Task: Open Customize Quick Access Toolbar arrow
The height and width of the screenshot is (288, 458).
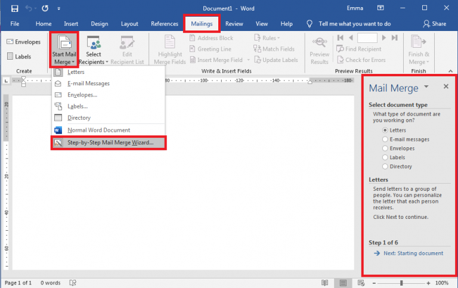Action: [x=58, y=9]
